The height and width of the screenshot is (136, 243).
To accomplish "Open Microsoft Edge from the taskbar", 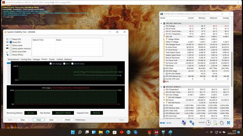I will [x=108, y=132].
